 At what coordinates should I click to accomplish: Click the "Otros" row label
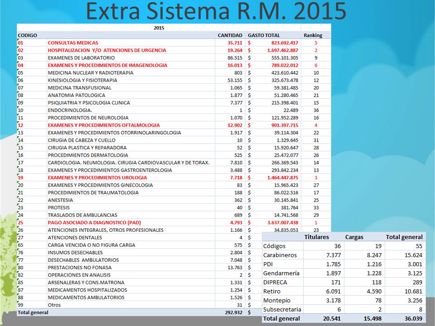click(54, 305)
